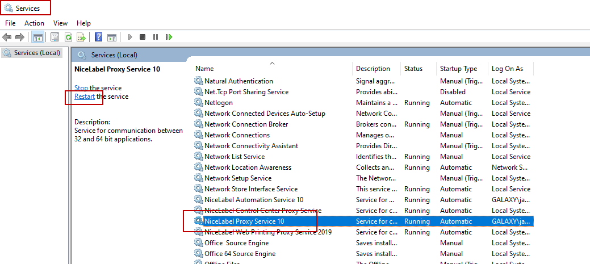
Task: Select the Network List Service name
Action: 235,157
